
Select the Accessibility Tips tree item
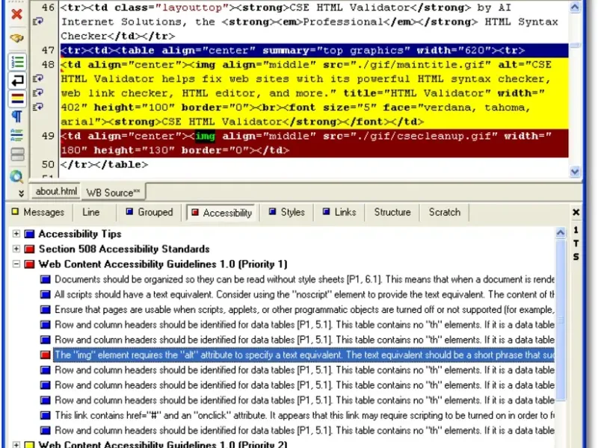click(x=80, y=234)
